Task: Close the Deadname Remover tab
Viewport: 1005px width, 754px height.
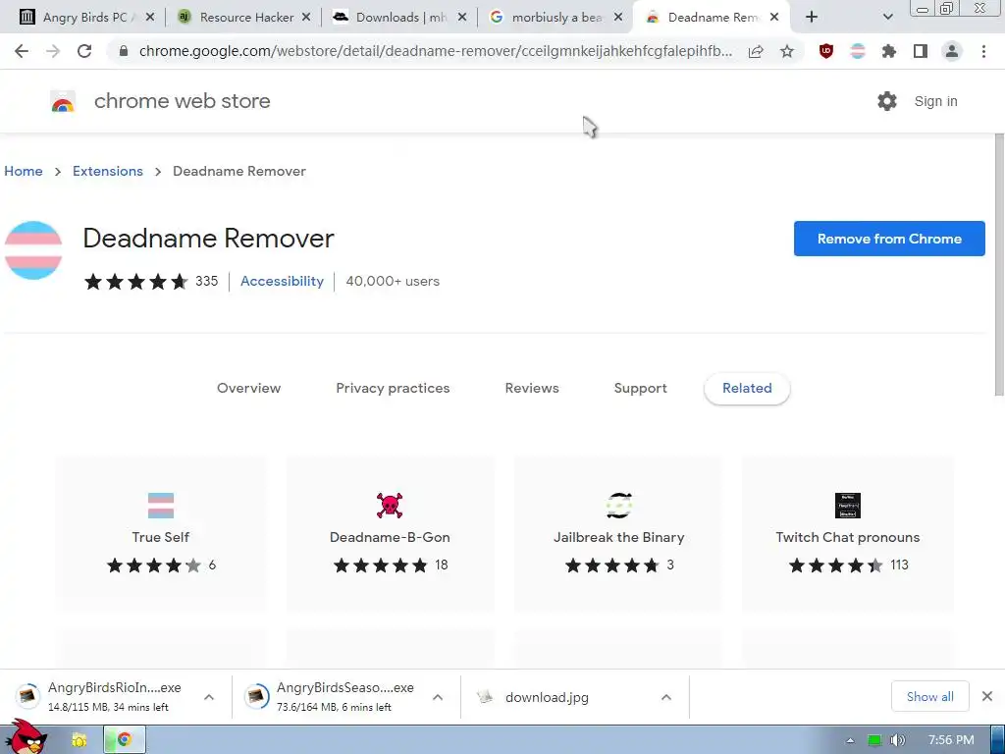Action: [x=774, y=18]
